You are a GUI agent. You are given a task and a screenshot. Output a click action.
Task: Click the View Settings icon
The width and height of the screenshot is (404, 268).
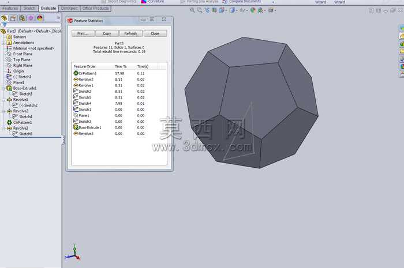point(271,10)
